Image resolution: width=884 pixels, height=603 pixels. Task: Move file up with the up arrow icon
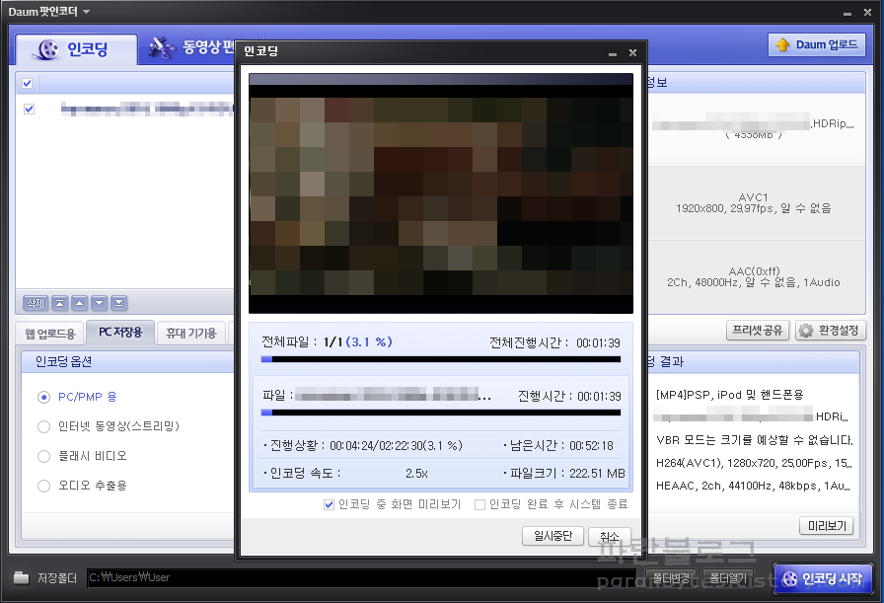(x=80, y=303)
